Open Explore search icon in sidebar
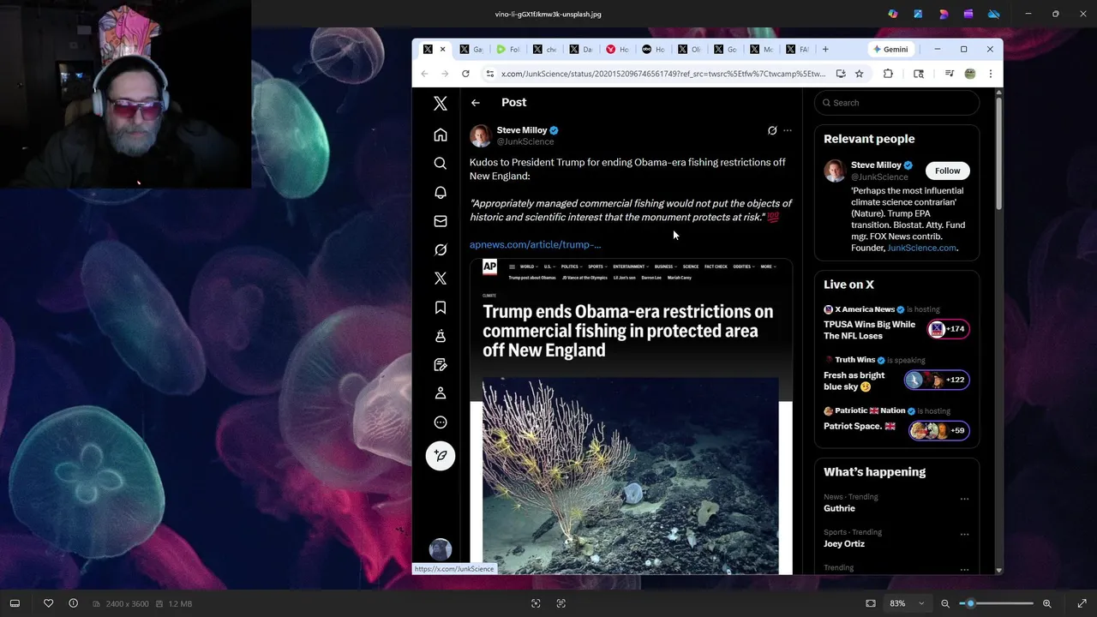 pyautogui.click(x=441, y=164)
